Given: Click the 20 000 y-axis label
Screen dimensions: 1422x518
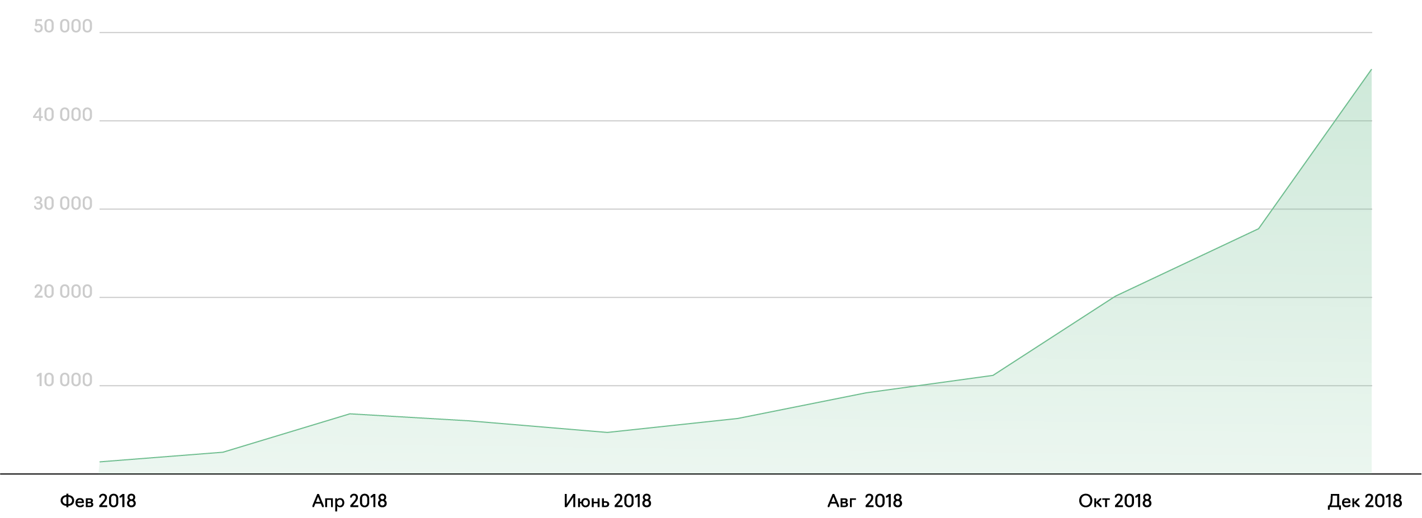Looking at the screenshot, I should point(62,292).
